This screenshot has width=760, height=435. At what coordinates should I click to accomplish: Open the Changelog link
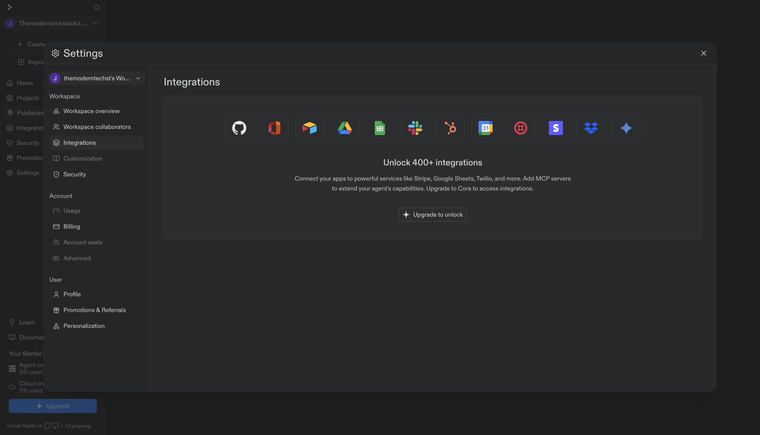point(78,426)
